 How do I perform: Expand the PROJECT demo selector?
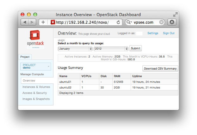tap(36, 66)
